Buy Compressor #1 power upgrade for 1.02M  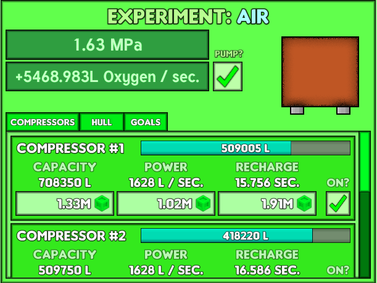coord(166,203)
